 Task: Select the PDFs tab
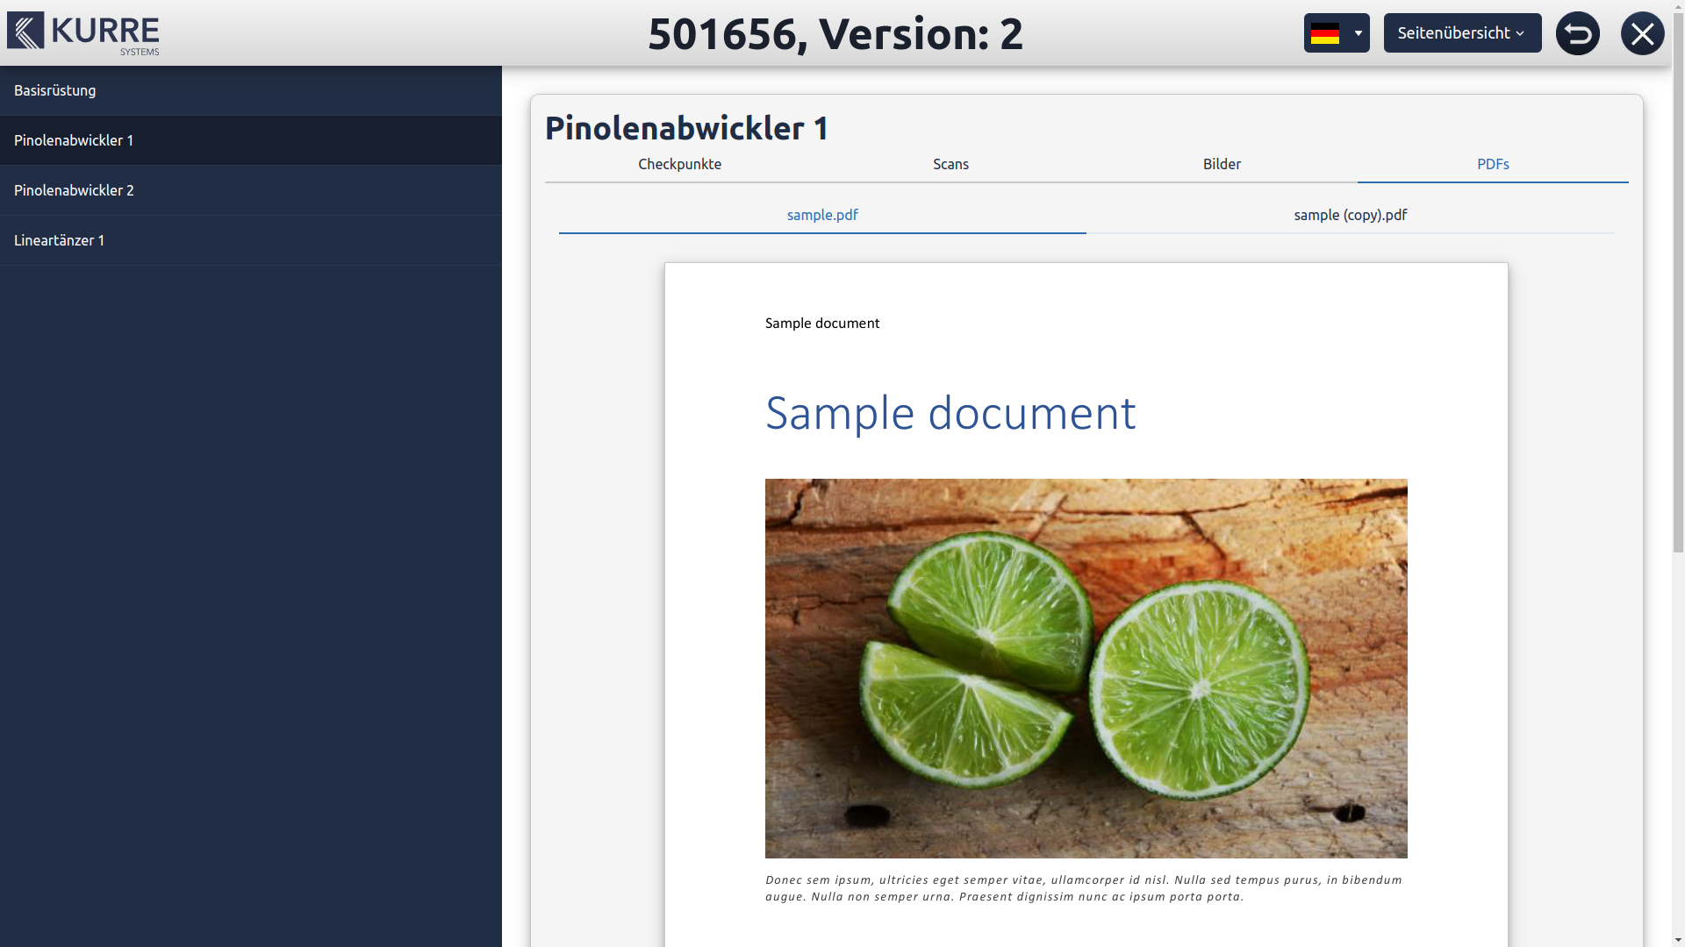1492,164
